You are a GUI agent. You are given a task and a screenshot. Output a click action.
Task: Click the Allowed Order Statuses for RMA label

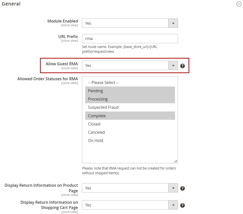tap(48, 79)
